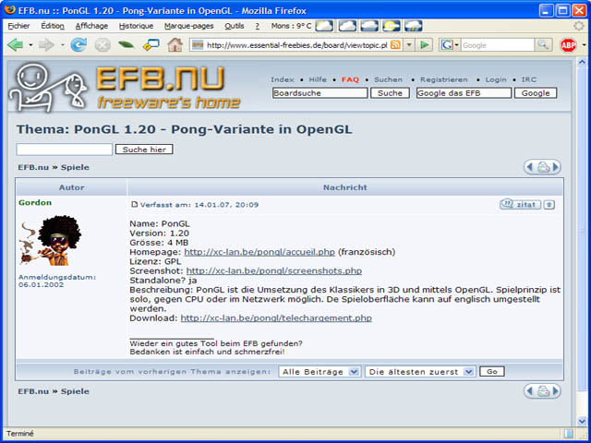Click the orange RSS feed icon in address bar
This screenshot has width=591, height=443.
pyautogui.click(x=395, y=45)
